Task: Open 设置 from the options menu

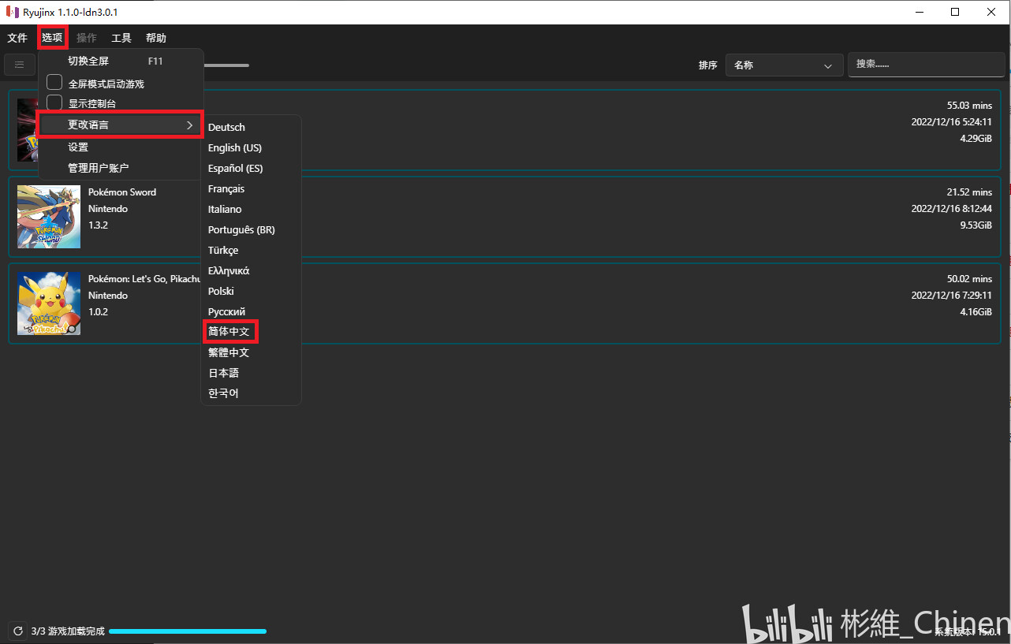Action: (120, 147)
